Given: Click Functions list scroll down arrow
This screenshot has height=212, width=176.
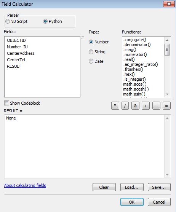Looking at the screenshot, I should [x=167, y=94].
